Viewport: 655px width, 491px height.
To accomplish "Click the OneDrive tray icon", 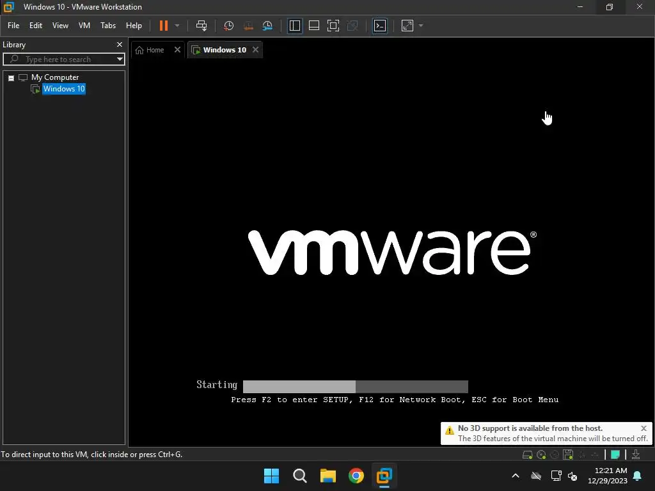I will 536,476.
